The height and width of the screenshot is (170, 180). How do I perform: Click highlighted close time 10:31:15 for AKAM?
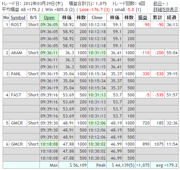(x=97, y=53)
